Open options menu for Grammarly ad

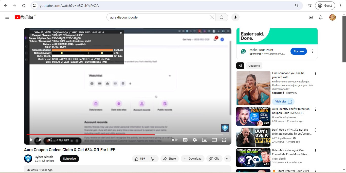tap(312, 51)
